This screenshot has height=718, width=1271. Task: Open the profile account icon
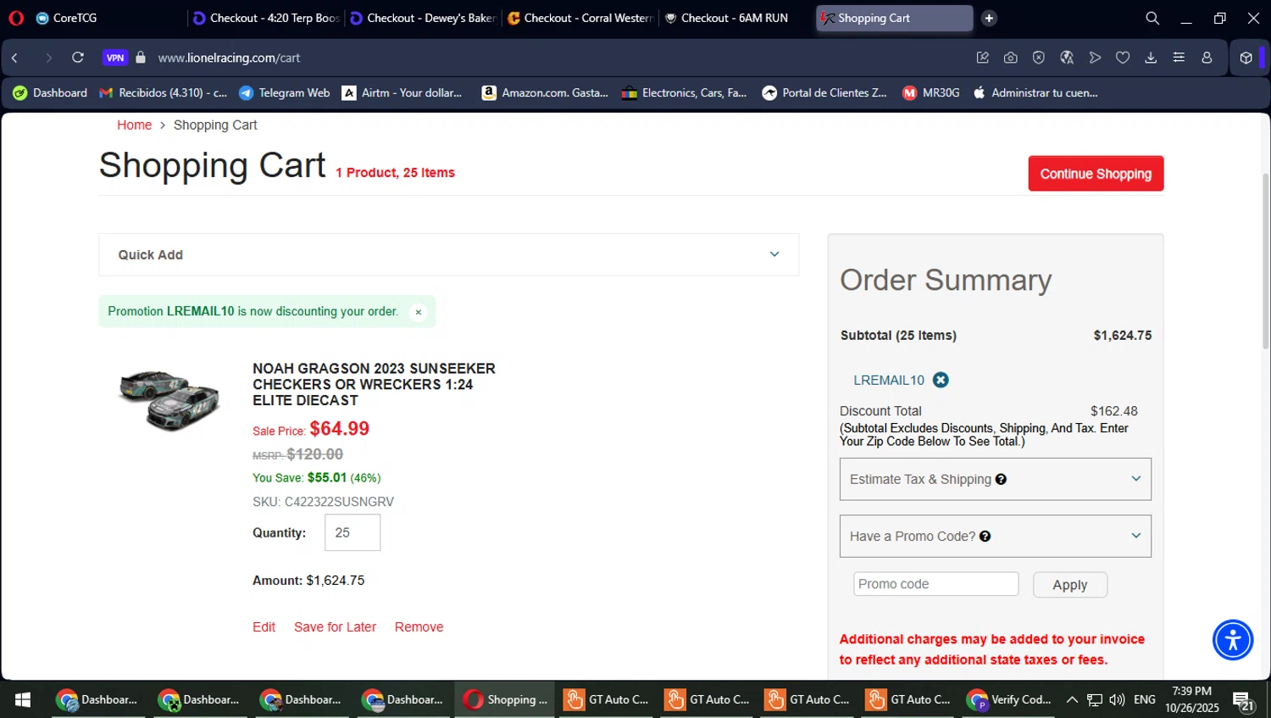point(1207,58)
